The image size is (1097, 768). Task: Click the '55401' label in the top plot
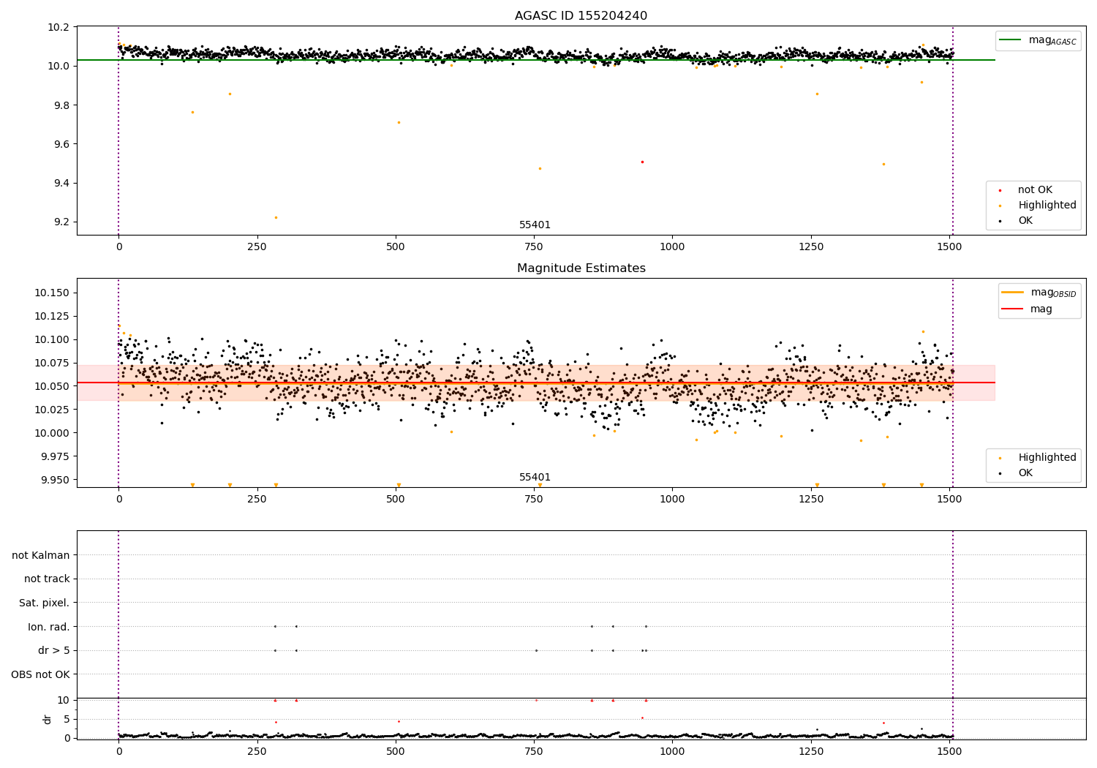coord(535,225)
